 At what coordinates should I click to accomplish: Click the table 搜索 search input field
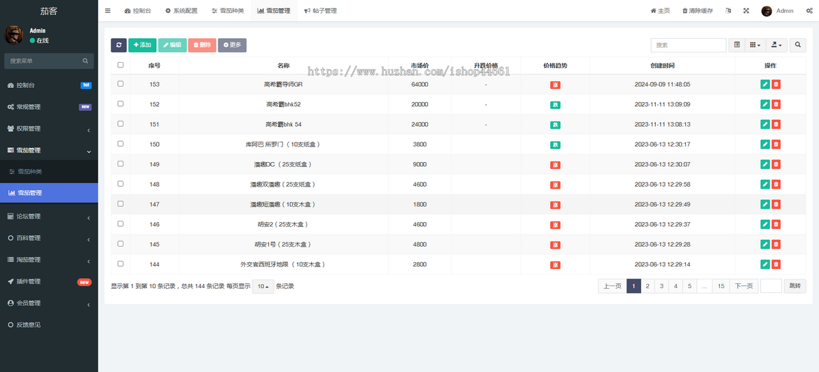coord(688,45)
